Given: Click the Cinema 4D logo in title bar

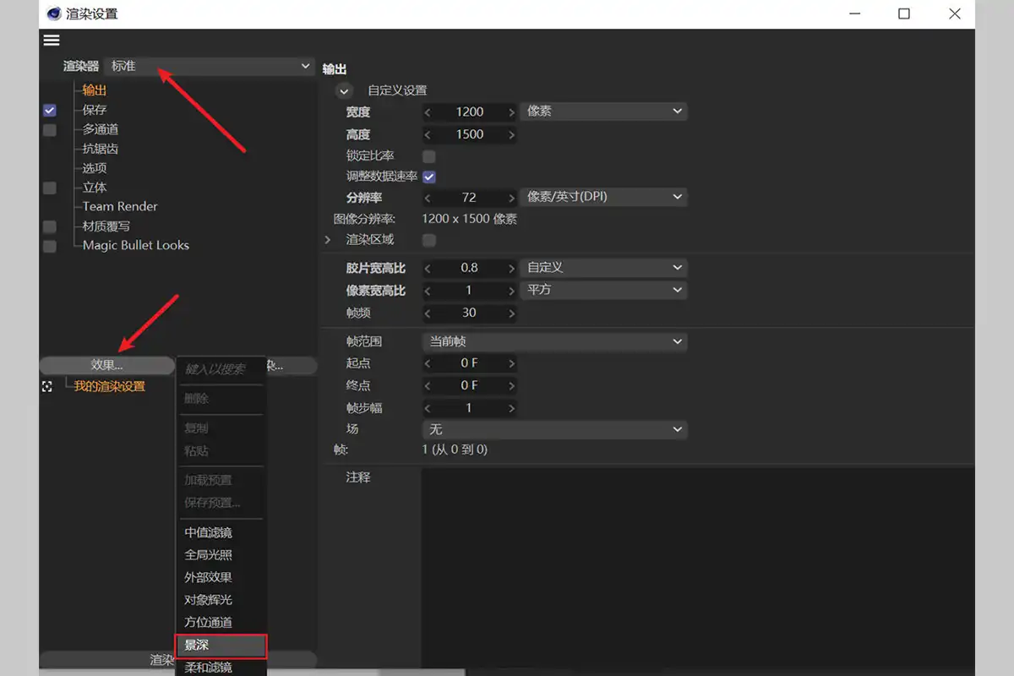Looking at the screenshot, I should point(55,14).
